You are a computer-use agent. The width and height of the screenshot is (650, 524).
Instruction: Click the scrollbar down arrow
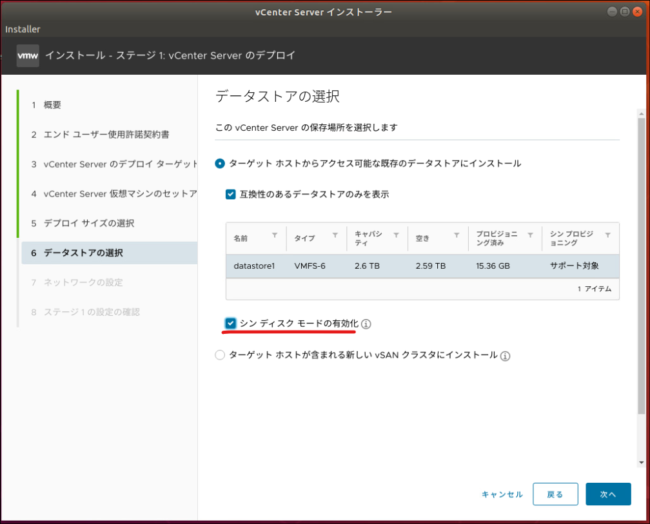tap(641, 463)
